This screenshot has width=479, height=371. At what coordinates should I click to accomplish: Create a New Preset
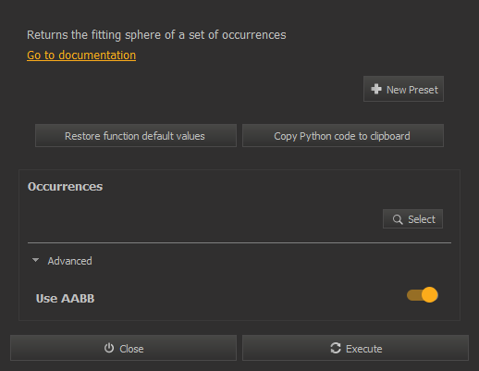point(403,89)
